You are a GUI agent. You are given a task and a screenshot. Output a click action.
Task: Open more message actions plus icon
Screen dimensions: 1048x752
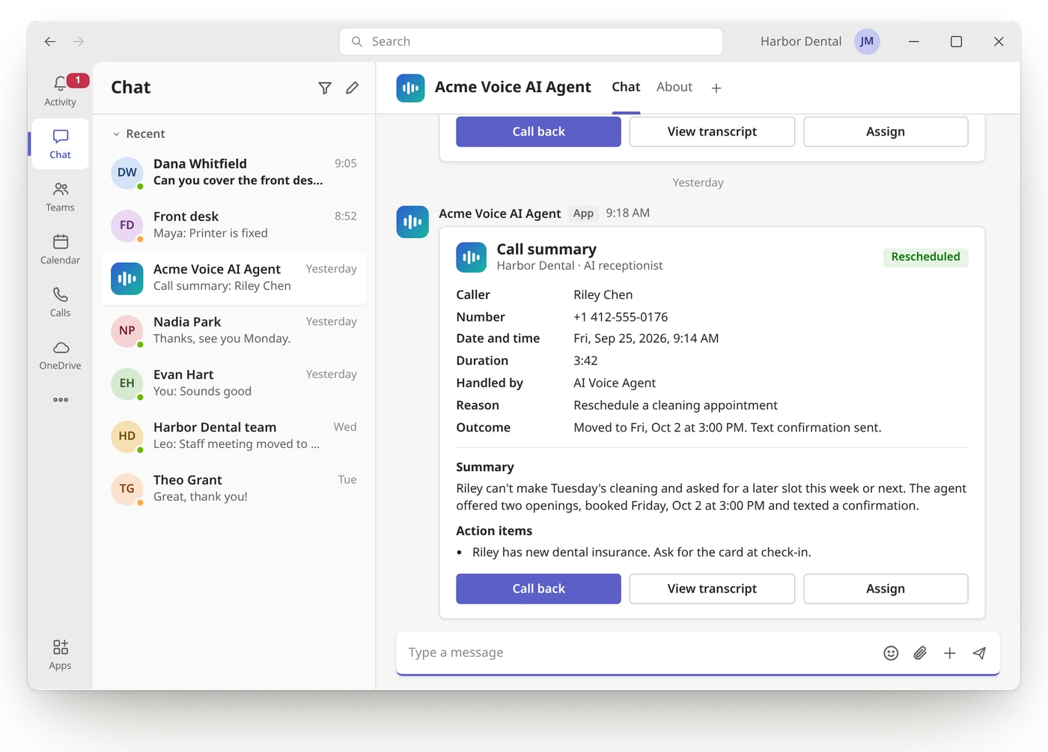949,653
